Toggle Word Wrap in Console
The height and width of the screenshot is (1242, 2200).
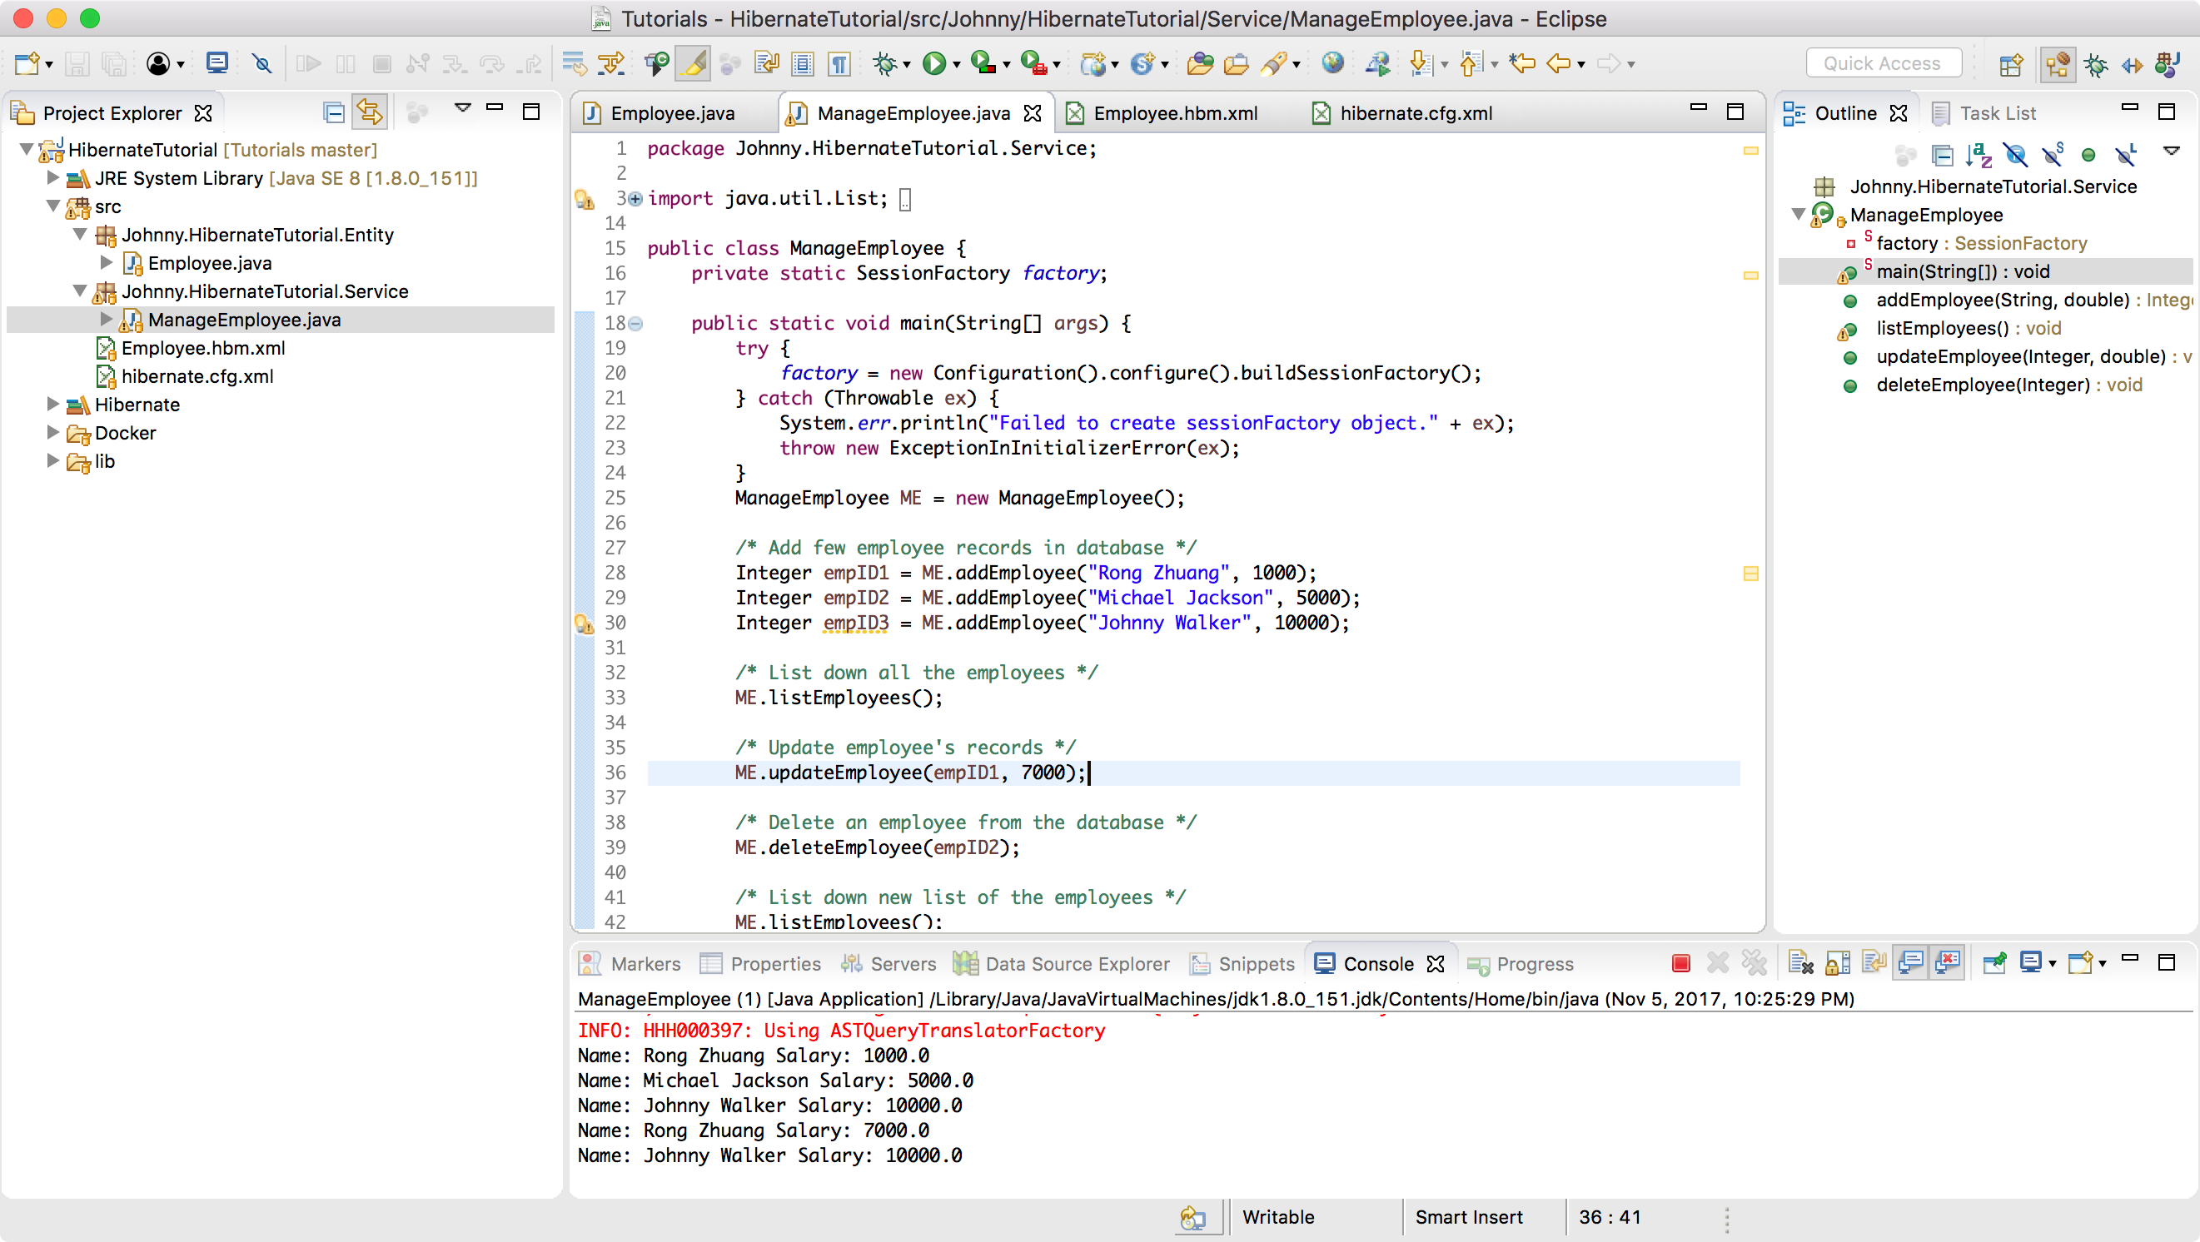tap(1874, 963)
